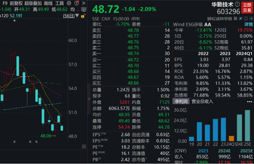The image size is (254, 164).
Task: Open chart settings gear icon
Action: (x=69, y=3)
